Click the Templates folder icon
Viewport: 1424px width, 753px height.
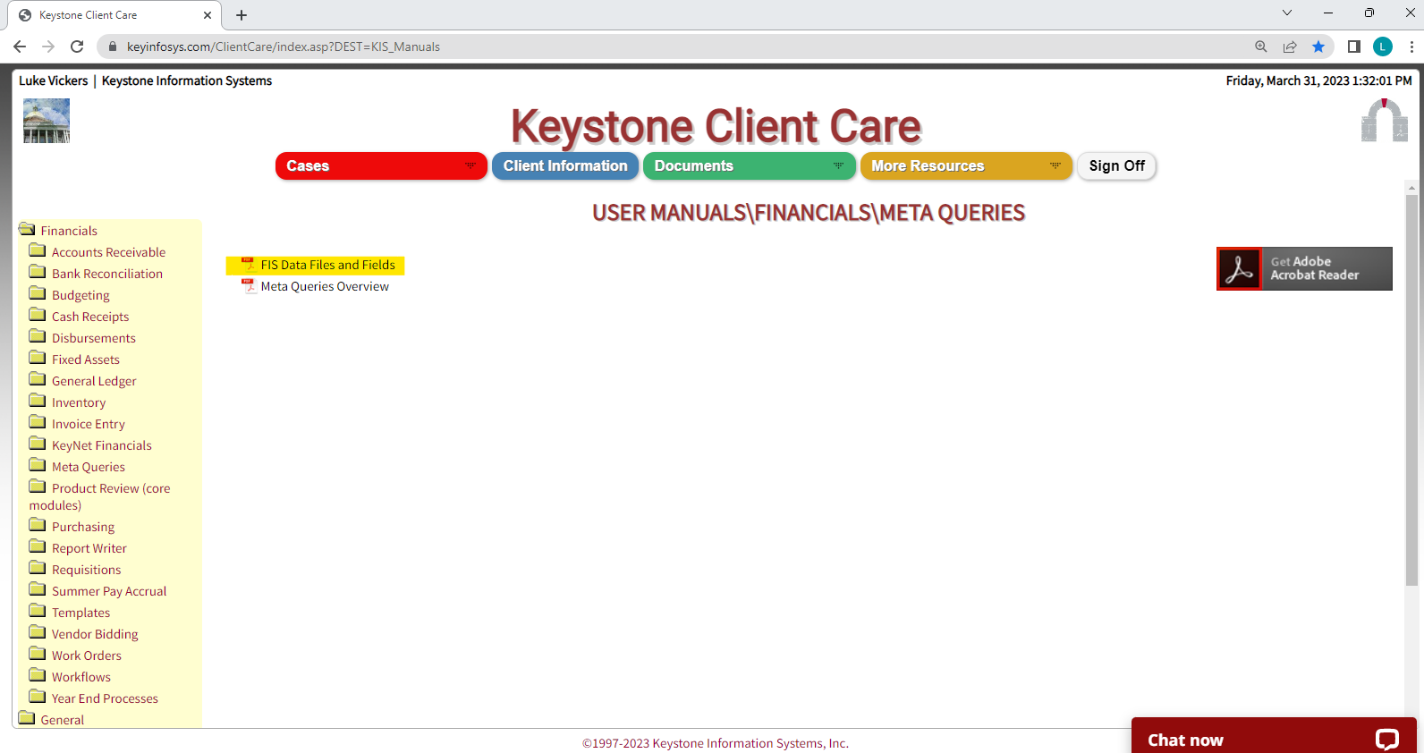point(38,612)
